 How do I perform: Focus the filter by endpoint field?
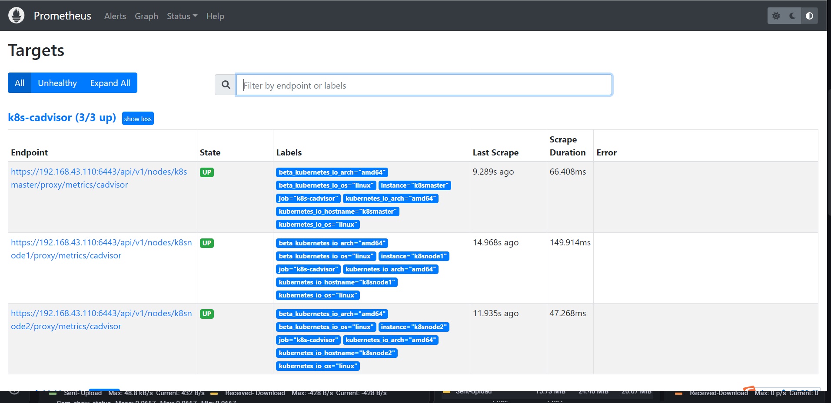click(x=424, y=85)
